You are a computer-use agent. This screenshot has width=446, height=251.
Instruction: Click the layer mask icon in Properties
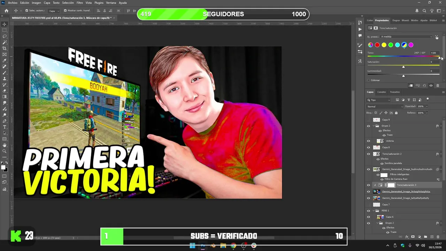pos(376,28)
